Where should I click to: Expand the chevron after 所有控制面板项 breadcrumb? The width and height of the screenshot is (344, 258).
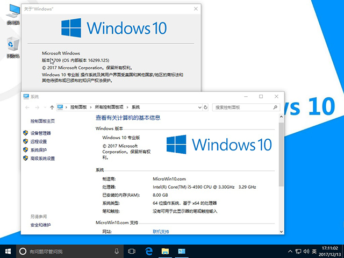click(x=127, y=107)
